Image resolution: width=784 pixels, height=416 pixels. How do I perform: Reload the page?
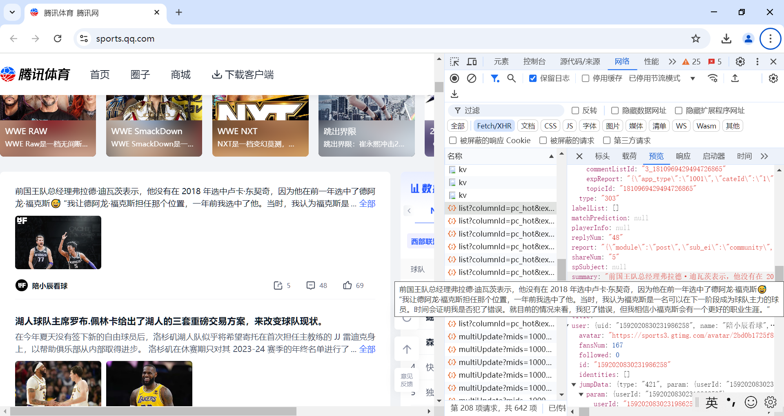click(x=58, y=39)
